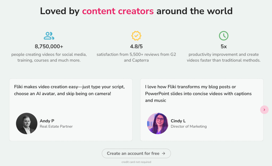Select the 4.8/5 rating text
Viewport: 272px width, 166px height.
[136, 46]
